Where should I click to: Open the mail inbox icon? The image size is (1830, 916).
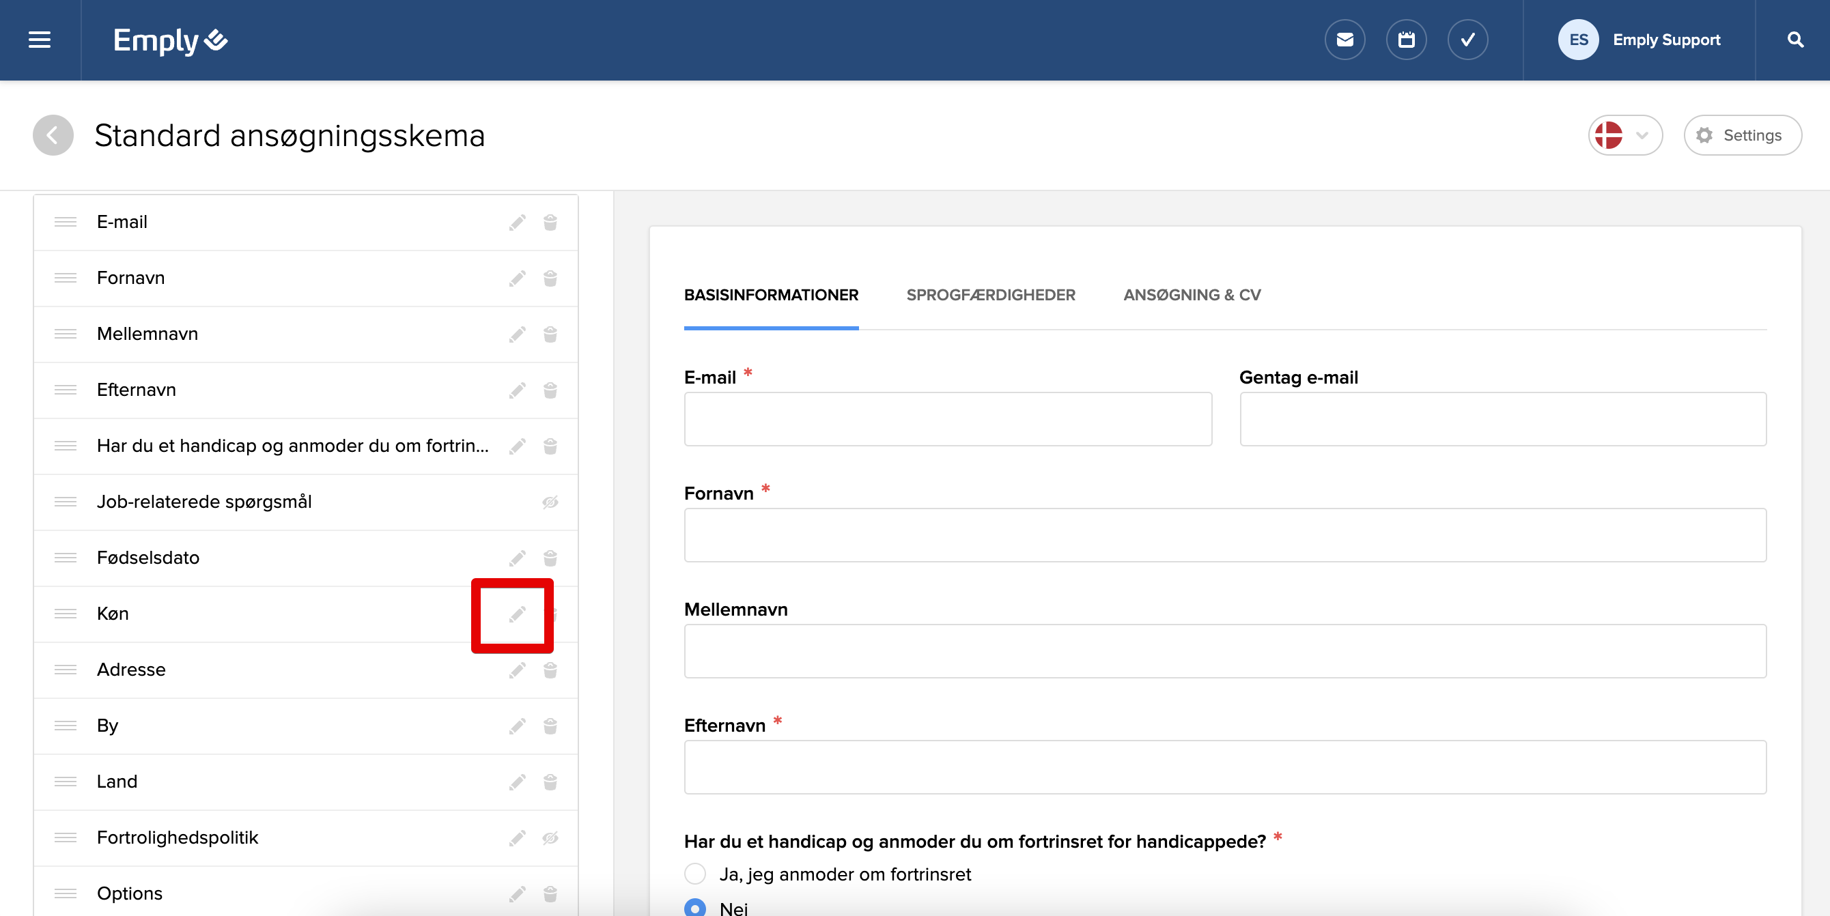pos(1345,40)
